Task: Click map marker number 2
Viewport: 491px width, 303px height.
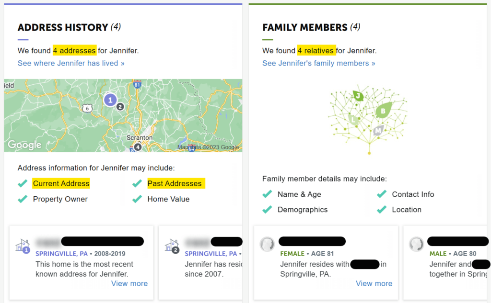Action: [120, 107]
